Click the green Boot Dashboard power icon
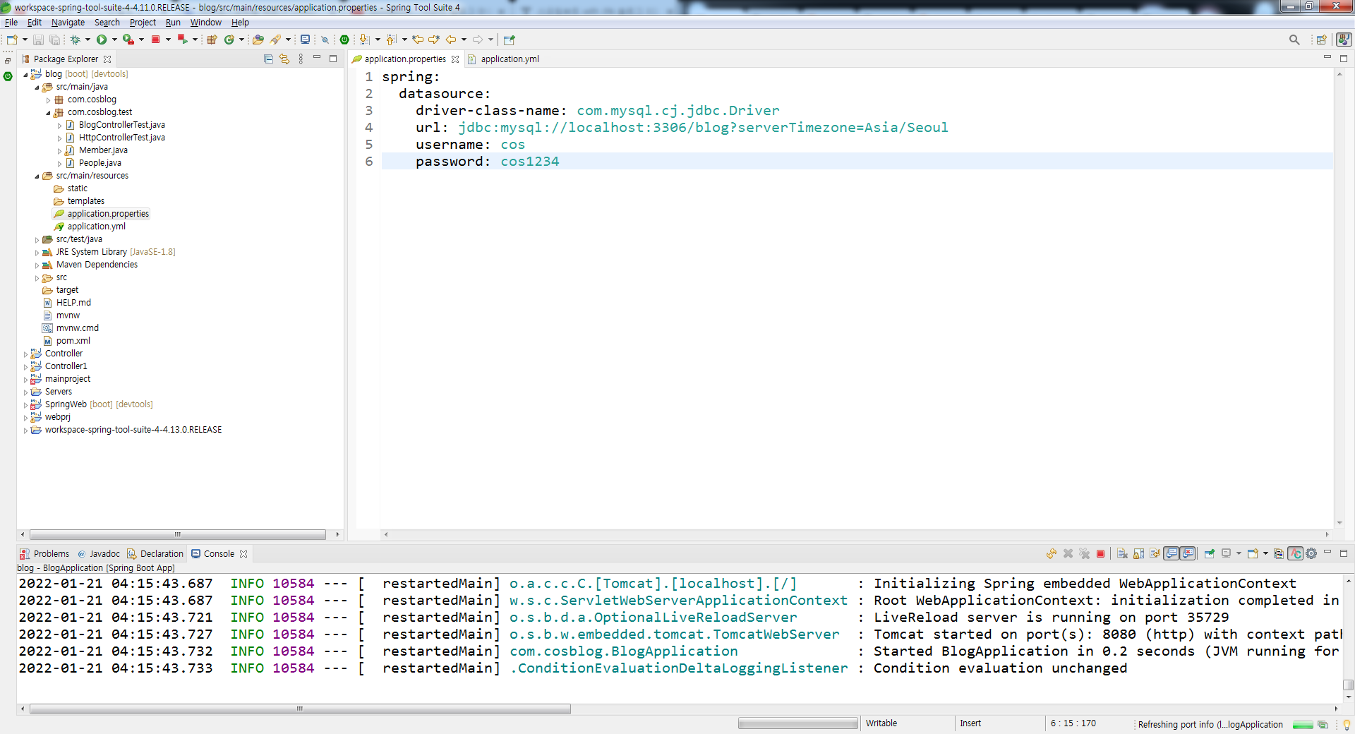Image resolution: width=1355 pixels, height=734 pixels. pos(344,40)
